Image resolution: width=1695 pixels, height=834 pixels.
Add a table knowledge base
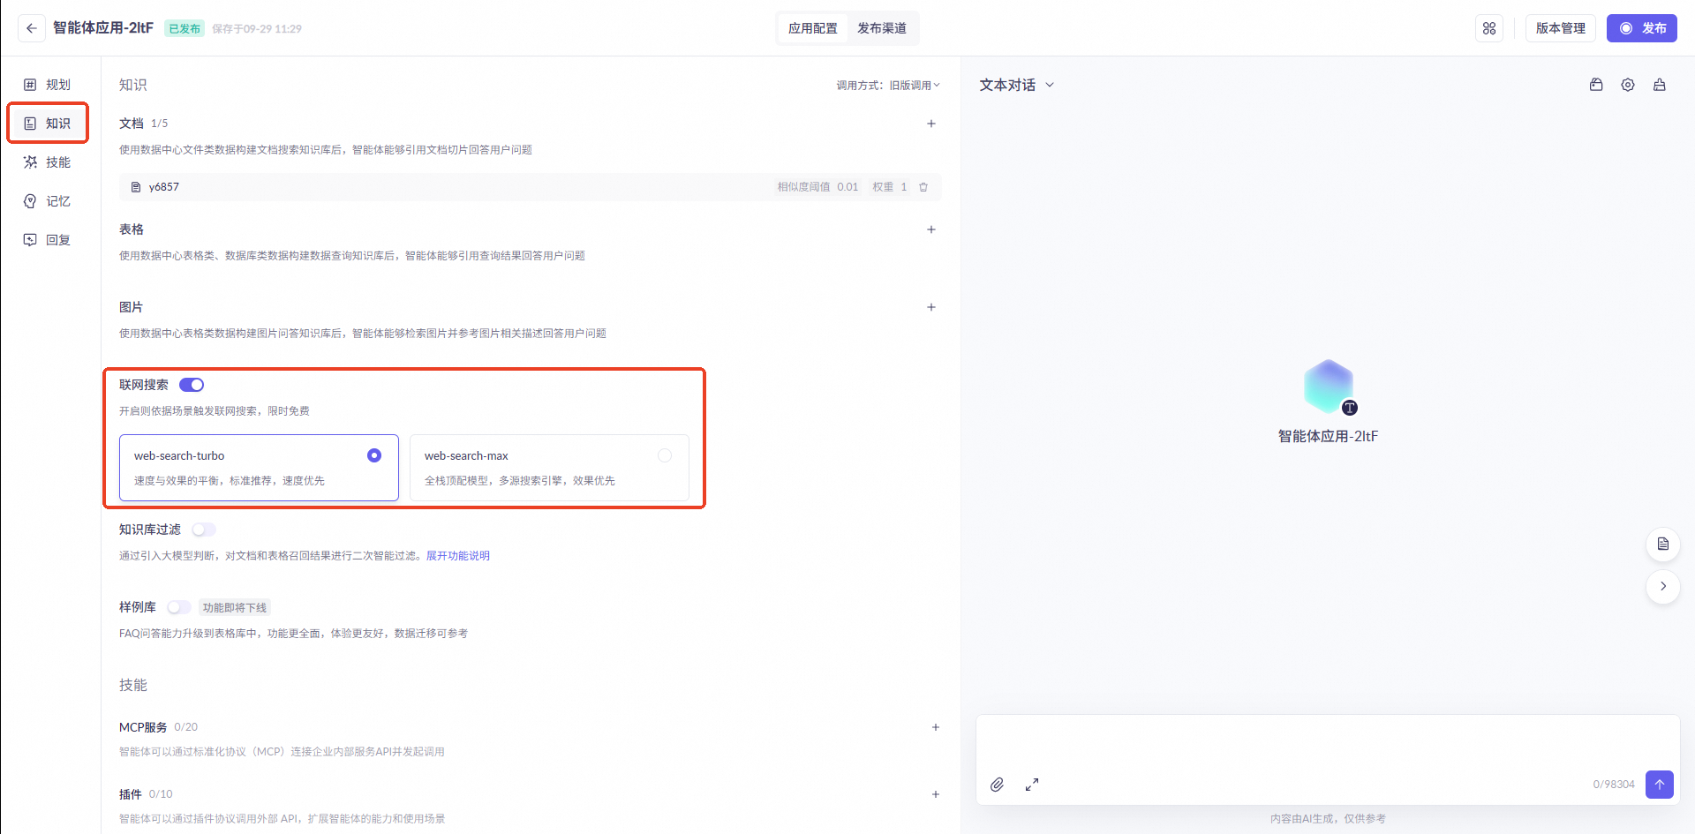coord(931,229)
